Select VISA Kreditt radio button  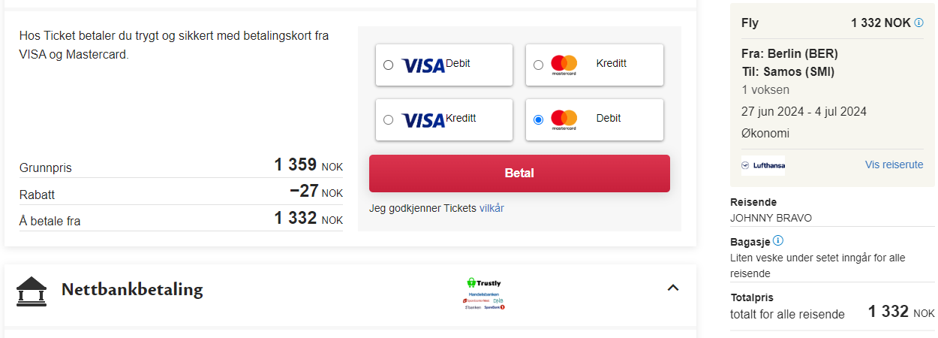point(388,119)
